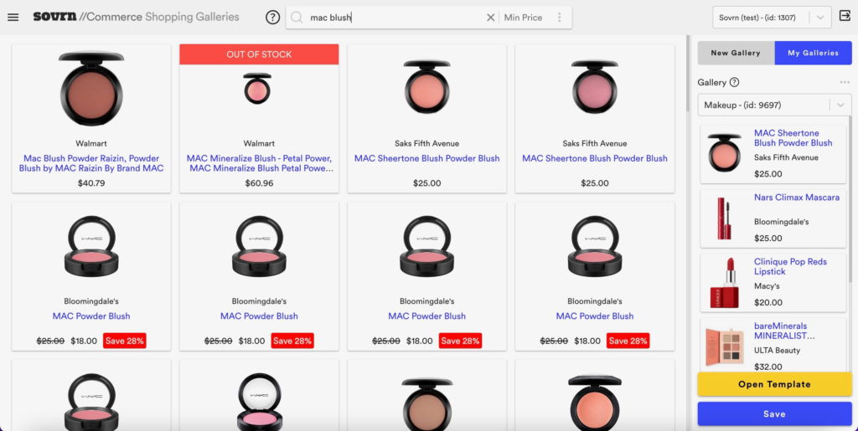Open search filter options three-dot menu
Screen dimensions: 858x431
(559, 18)
